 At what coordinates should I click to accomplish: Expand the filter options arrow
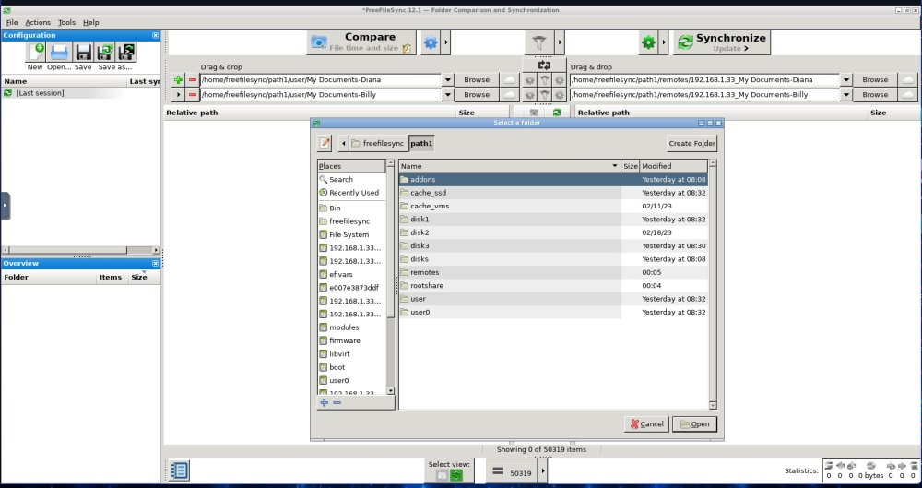(560, 42)
